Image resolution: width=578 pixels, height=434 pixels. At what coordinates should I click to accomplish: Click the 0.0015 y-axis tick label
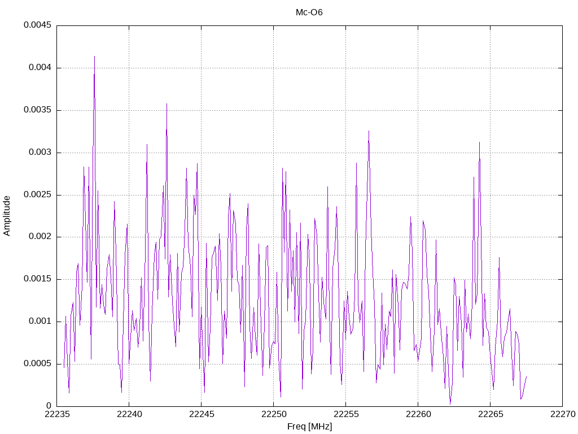coord(38,279)
